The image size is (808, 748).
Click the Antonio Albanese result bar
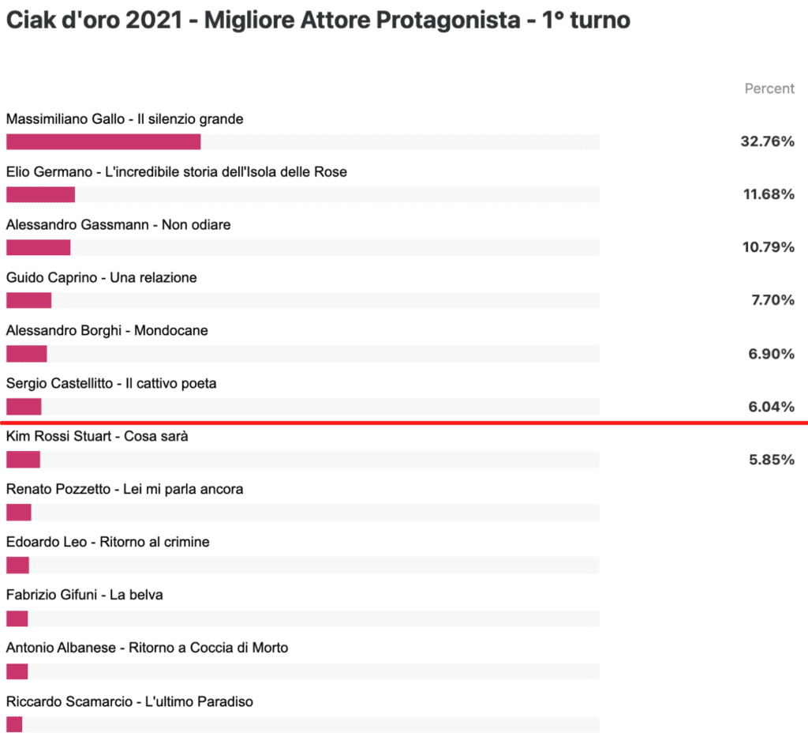(x=302, y=671)
